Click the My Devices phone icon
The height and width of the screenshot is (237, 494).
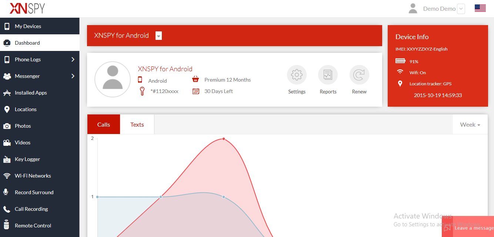click(7, 26)
